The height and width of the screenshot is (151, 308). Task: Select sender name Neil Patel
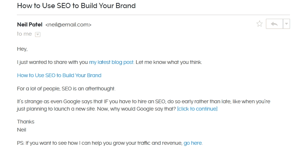tap(30, 25)
